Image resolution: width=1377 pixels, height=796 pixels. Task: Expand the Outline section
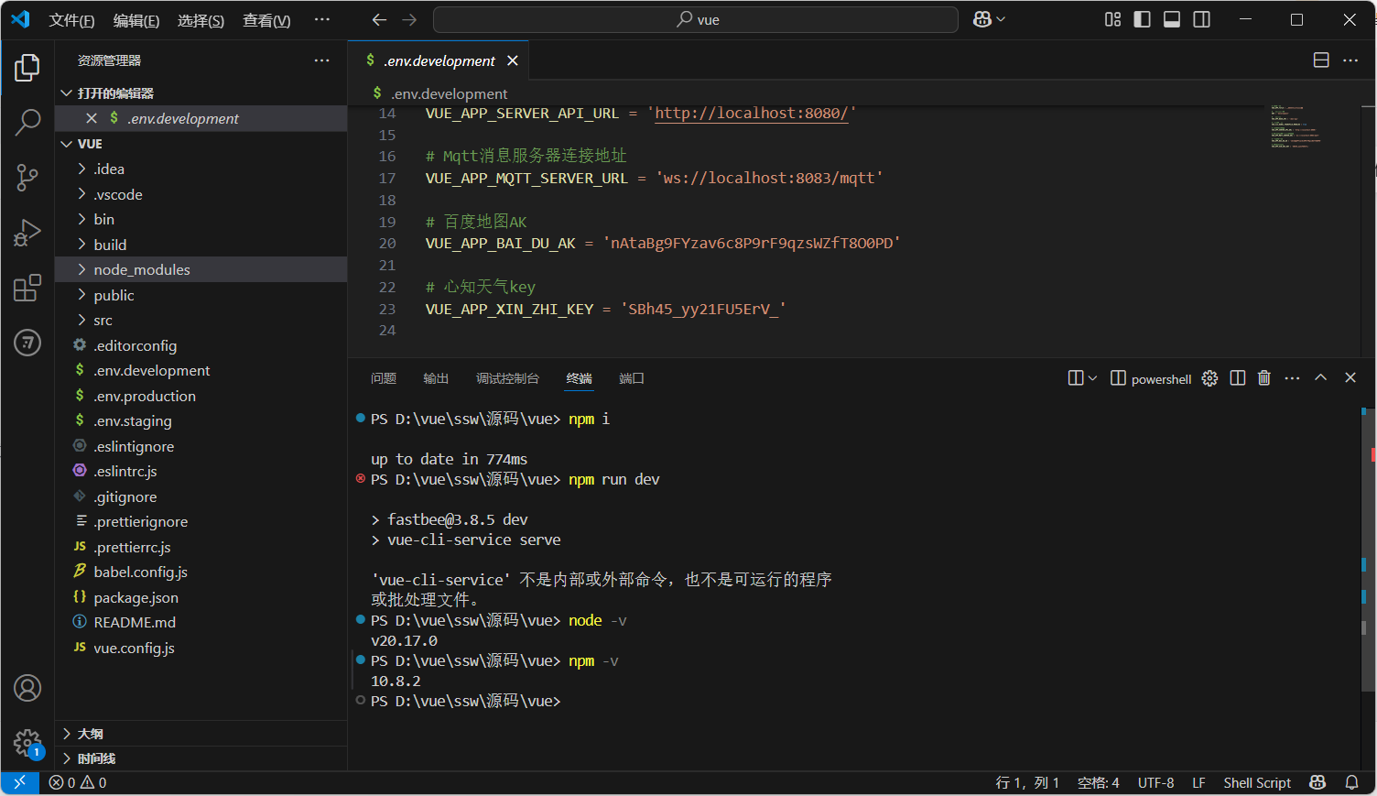coord(201,734)
